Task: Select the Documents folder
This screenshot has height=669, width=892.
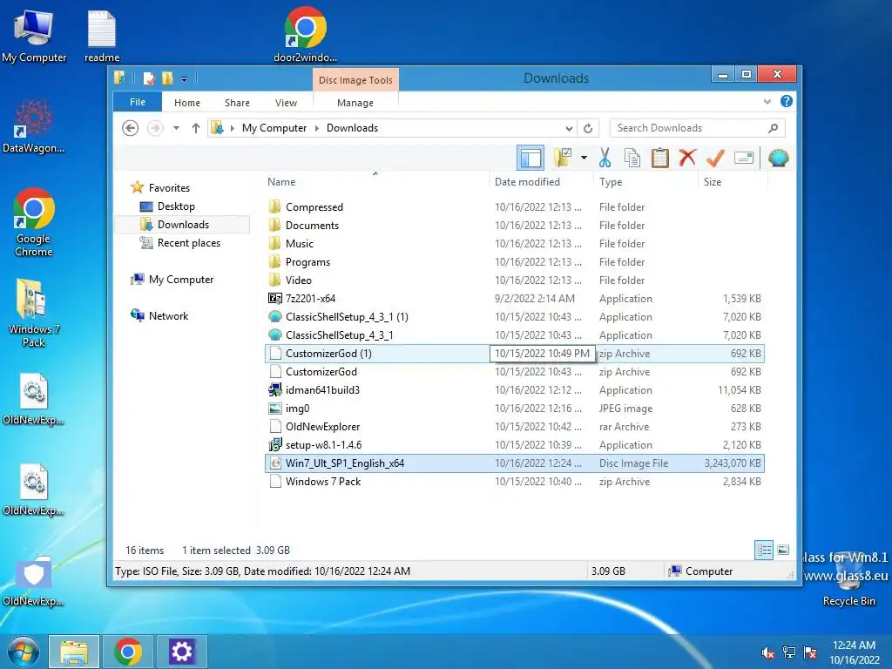Action: click(514, 226)
